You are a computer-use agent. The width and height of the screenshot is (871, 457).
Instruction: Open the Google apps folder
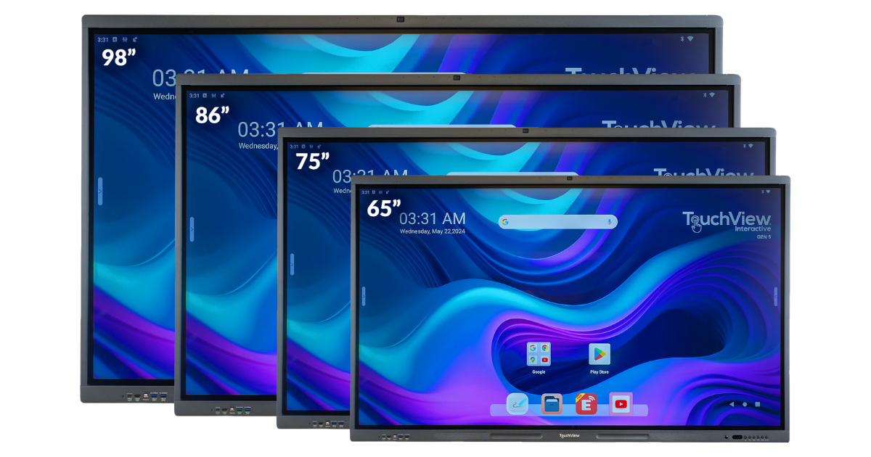539,355
